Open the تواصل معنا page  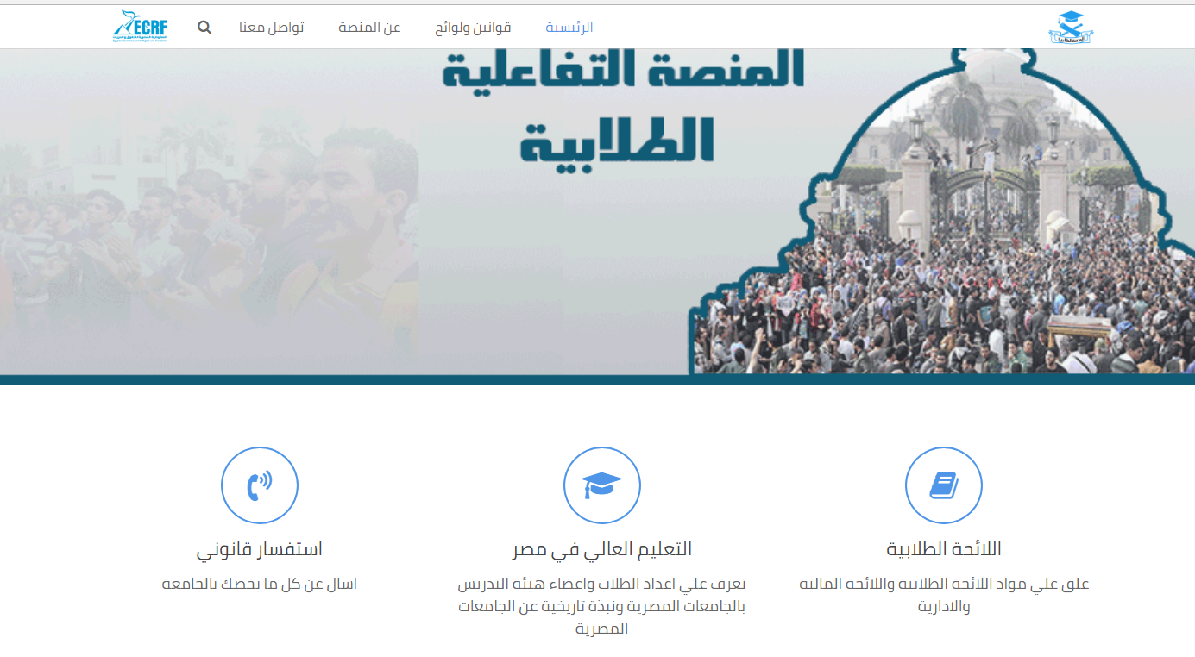click(x=271, y=28)
